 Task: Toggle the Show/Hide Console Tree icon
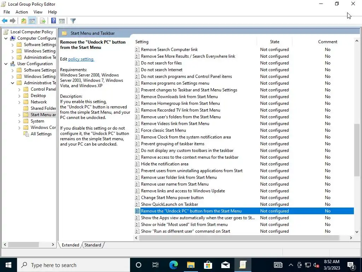pyautogui.click(x=32, y=21)
